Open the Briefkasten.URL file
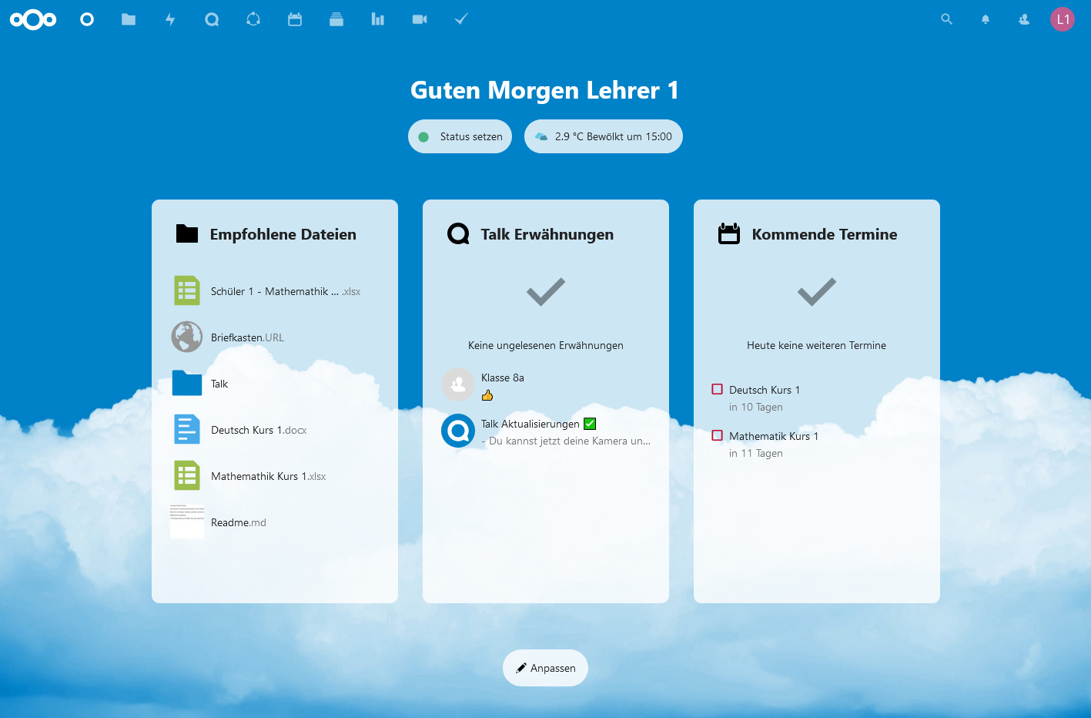This screenshot has width=1091, height=718. click(x=275, y=337)
